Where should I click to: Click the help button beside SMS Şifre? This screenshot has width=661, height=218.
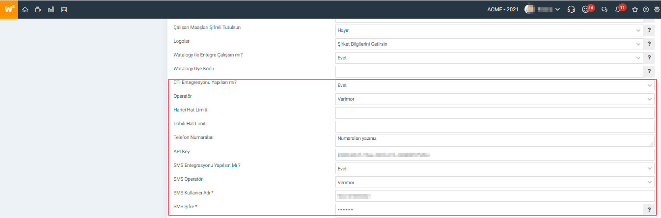coord(649,210)
